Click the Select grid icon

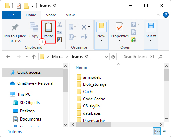coord(151,26)
